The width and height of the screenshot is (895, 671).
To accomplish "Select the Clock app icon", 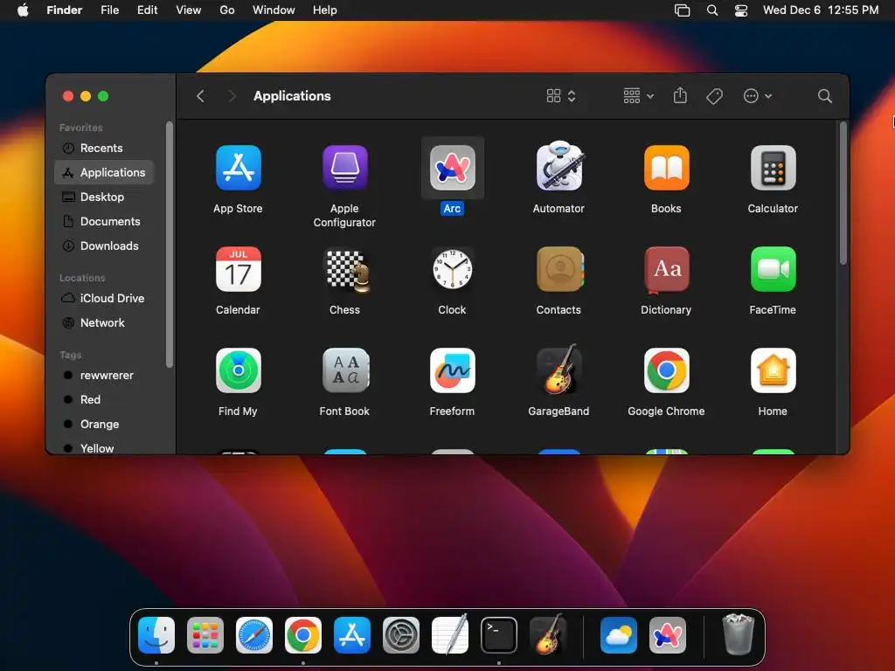I will point(452,269).
